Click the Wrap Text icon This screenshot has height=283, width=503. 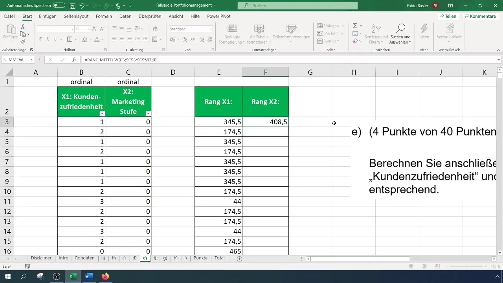[155, 29]
